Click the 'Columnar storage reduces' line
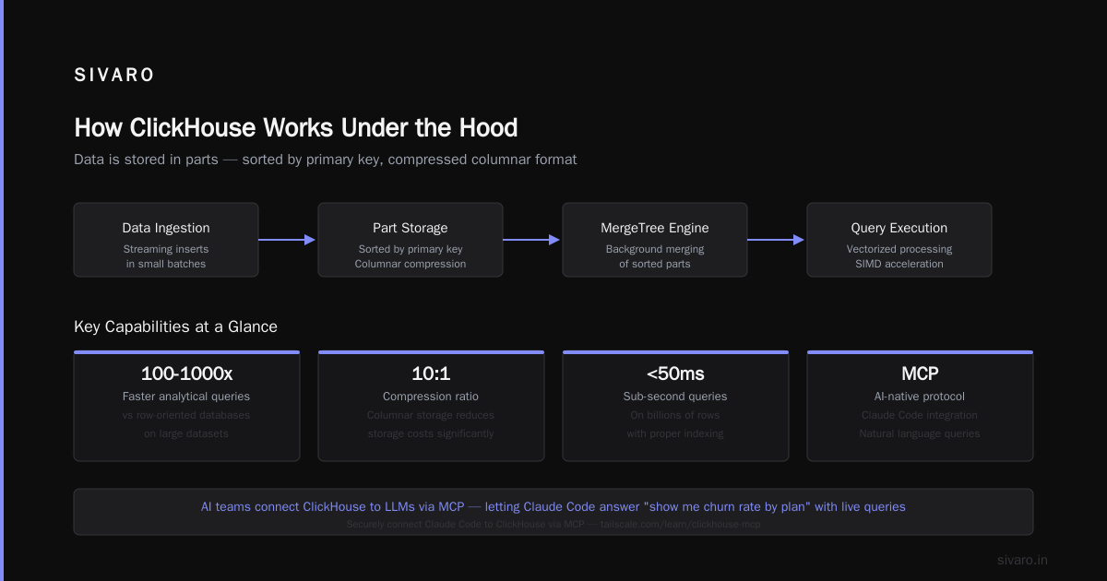The image size is (1107, 581). coord(431,415)
